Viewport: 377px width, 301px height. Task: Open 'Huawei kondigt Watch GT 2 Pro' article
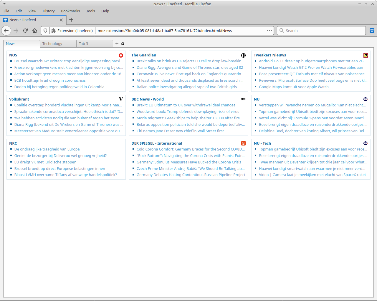(311, 67)
